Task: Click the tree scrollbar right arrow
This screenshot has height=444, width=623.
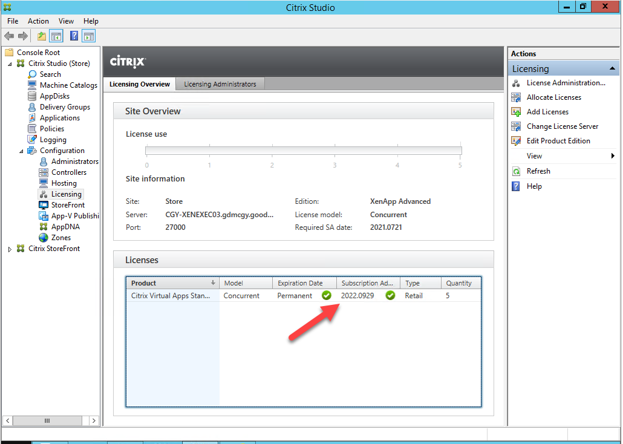Action: [94, 420]
